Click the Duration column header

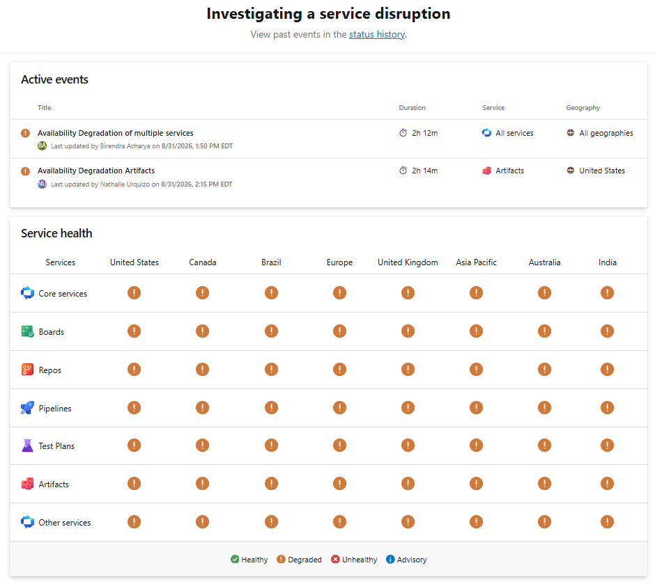point(413,108)
